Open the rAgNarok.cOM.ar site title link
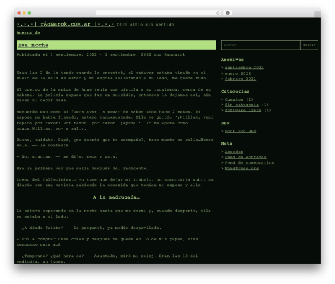 tap(66, 24)
